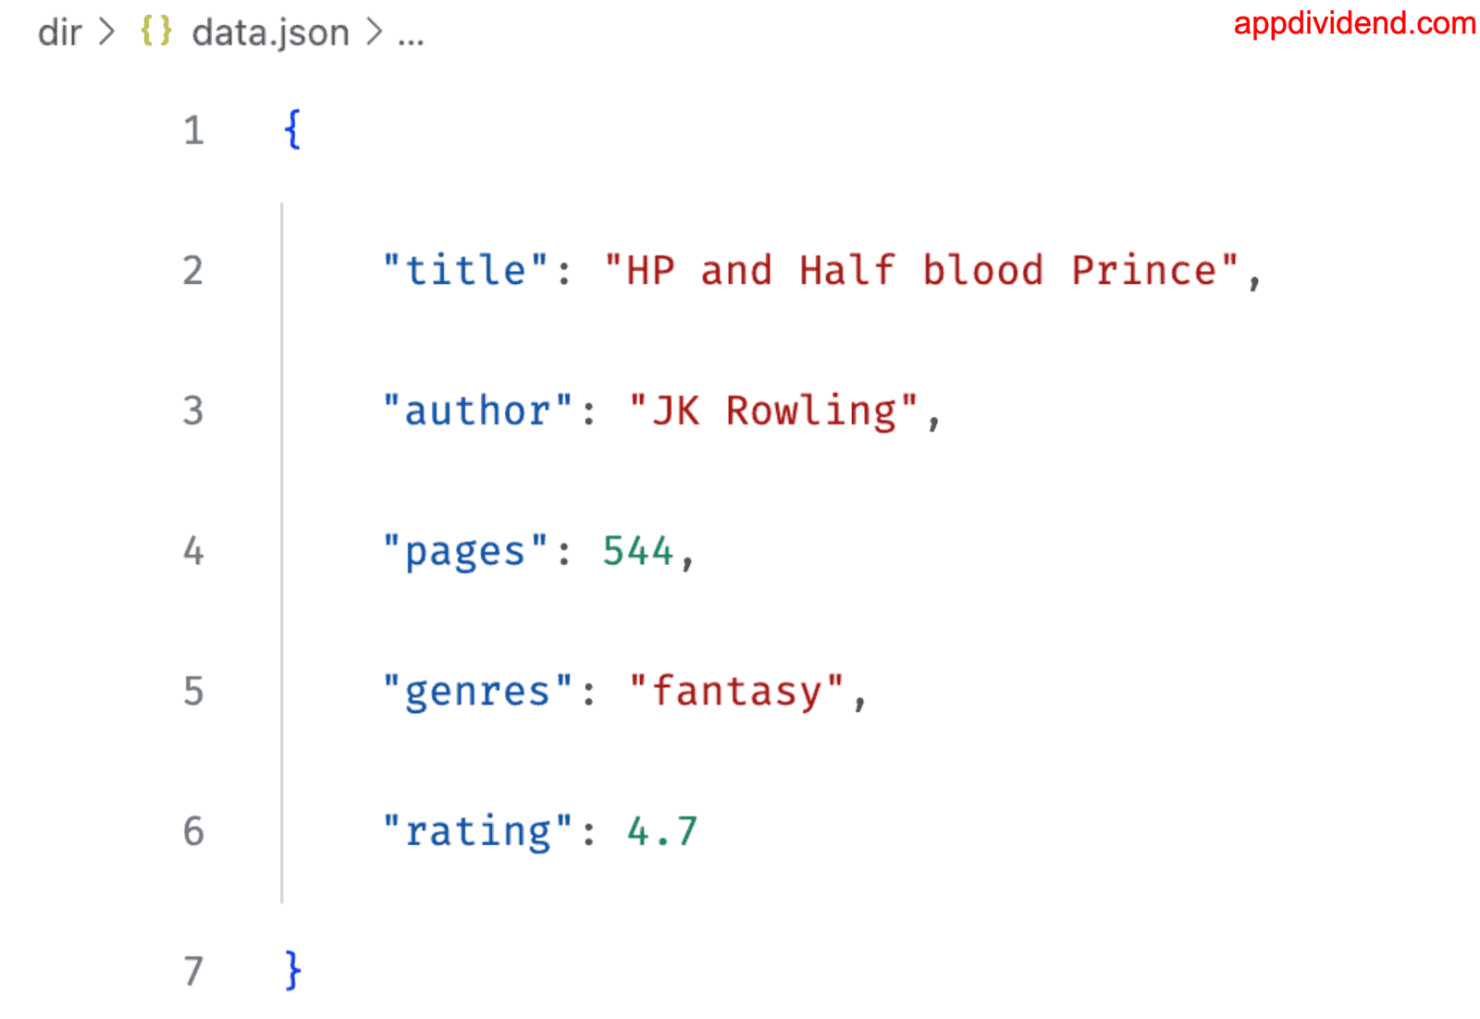1480x1019 pixels.
Task: Expand the chevron after dir
Action: click(107, 32)
